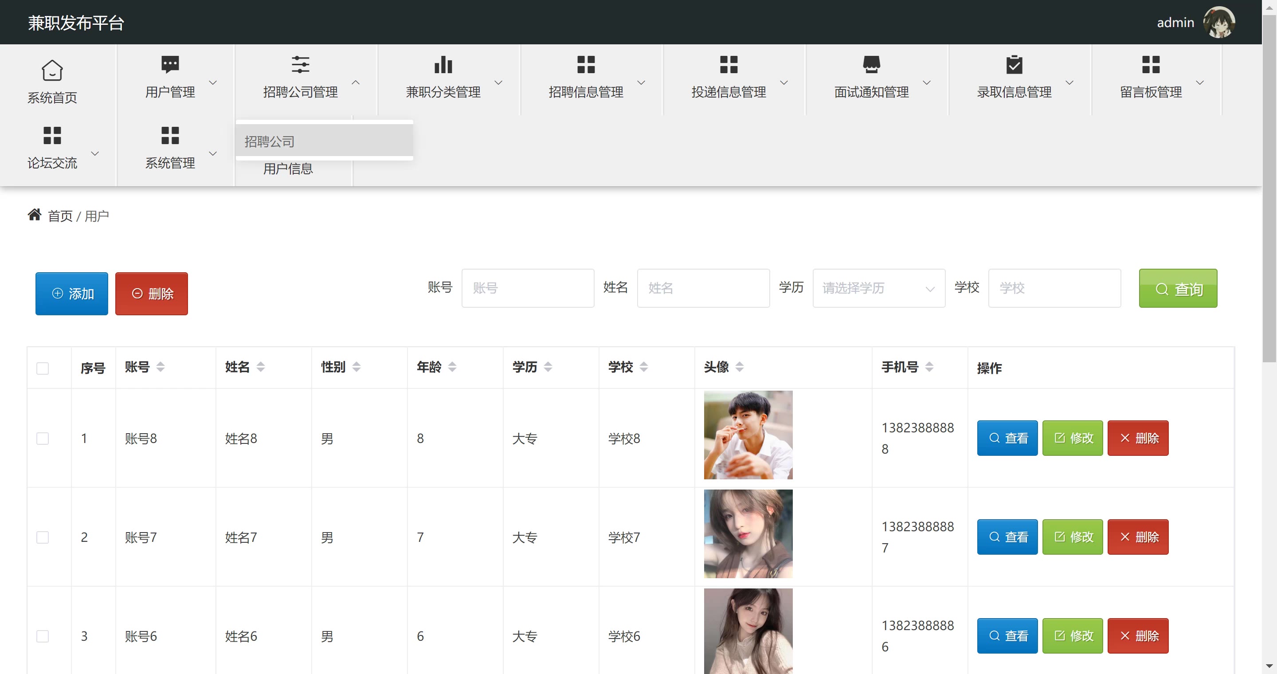Click 查看 for 账号7
1277x674 pixels.
pos(1007,537)
